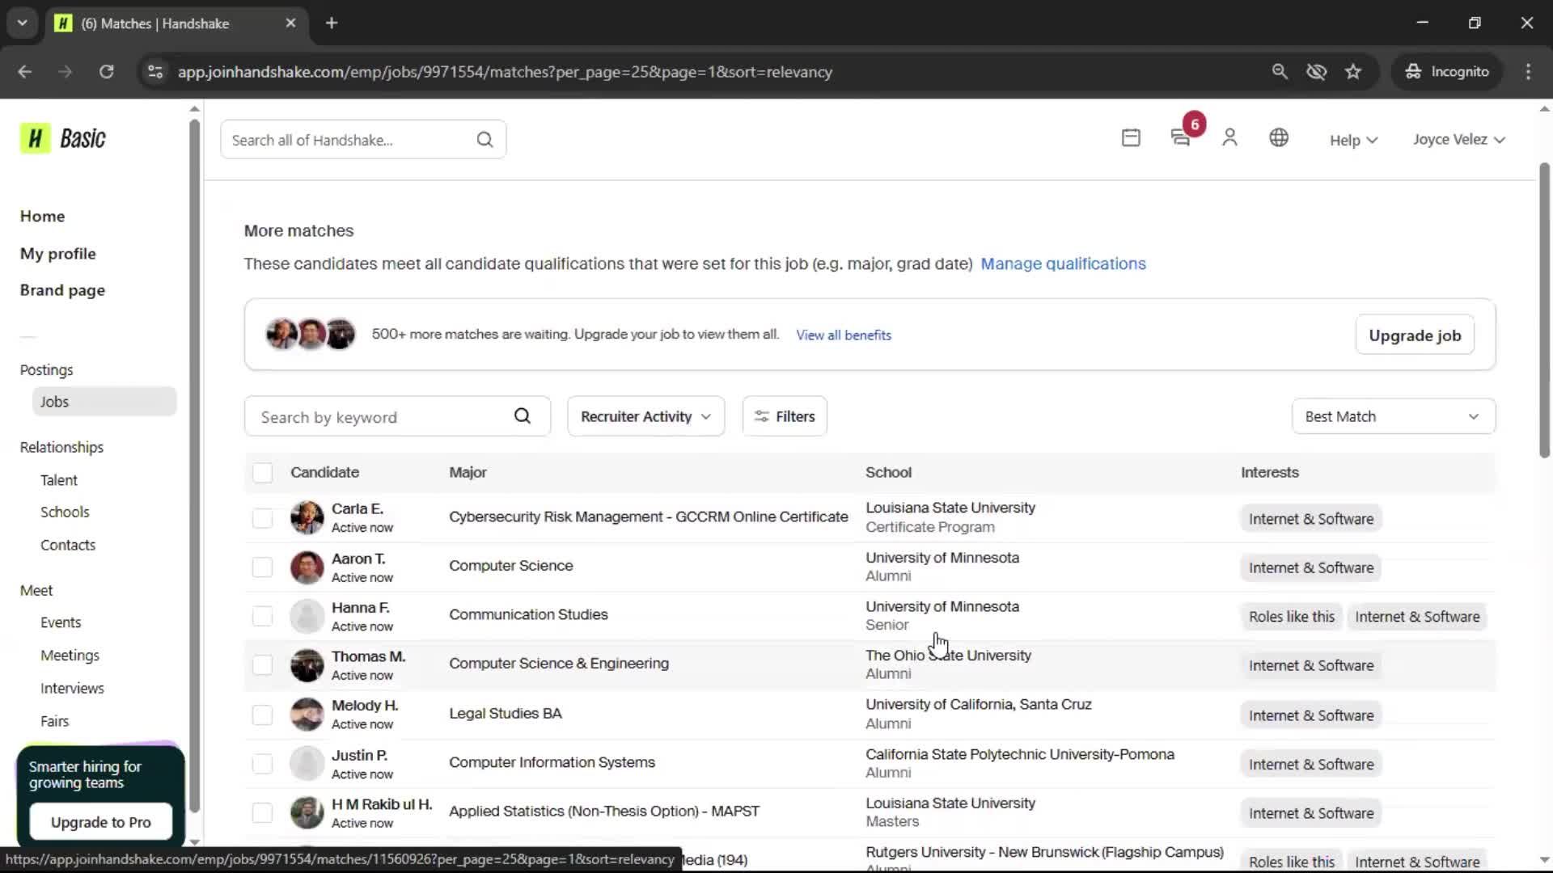Click the browser address bar URL

(505, 72)
